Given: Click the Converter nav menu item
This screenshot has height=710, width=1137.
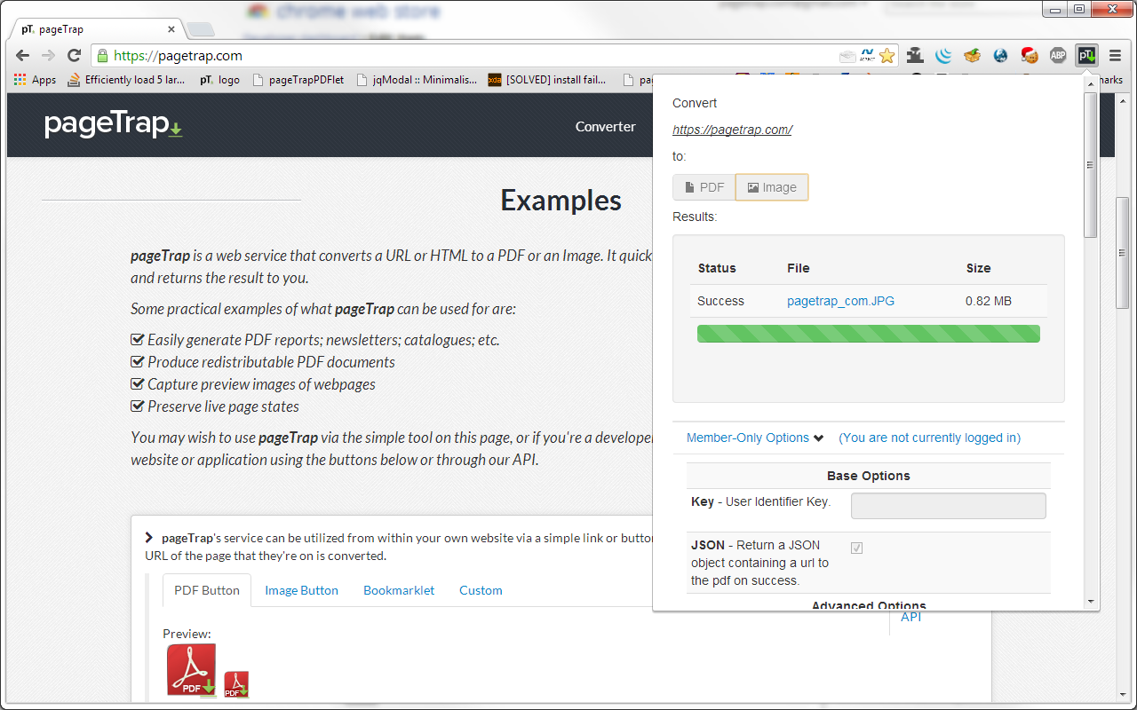Looking at the screenshot, I should 606,126.
